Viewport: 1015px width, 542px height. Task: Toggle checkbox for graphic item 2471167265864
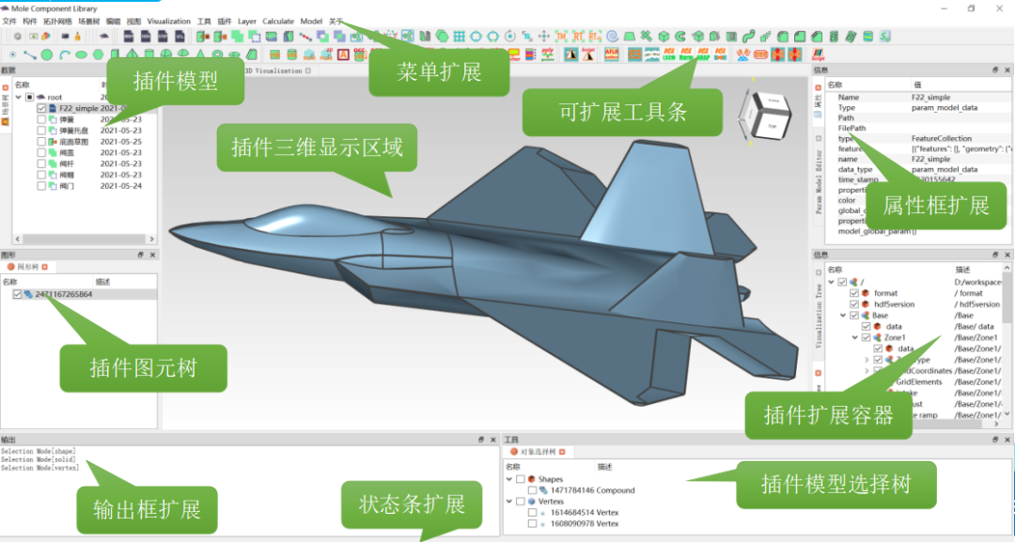pyautogui.click(x=18, y=295)
